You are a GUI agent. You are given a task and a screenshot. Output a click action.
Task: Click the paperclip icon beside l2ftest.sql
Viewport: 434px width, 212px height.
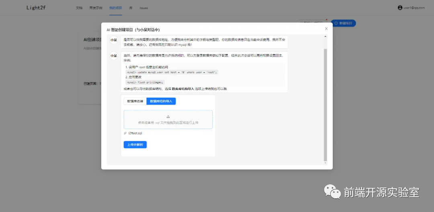[x=125, y=133]
